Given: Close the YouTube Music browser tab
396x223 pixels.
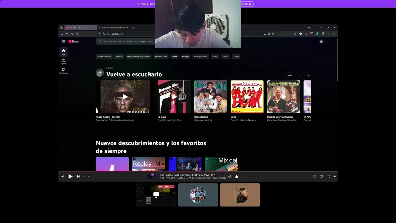Looking at the screenshot, I should pos(95,28).
